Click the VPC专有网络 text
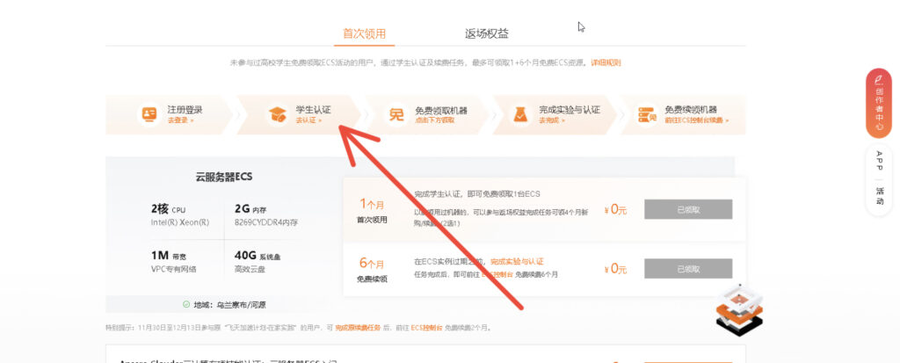Screen dimensions: 900x363 [173, 269]
